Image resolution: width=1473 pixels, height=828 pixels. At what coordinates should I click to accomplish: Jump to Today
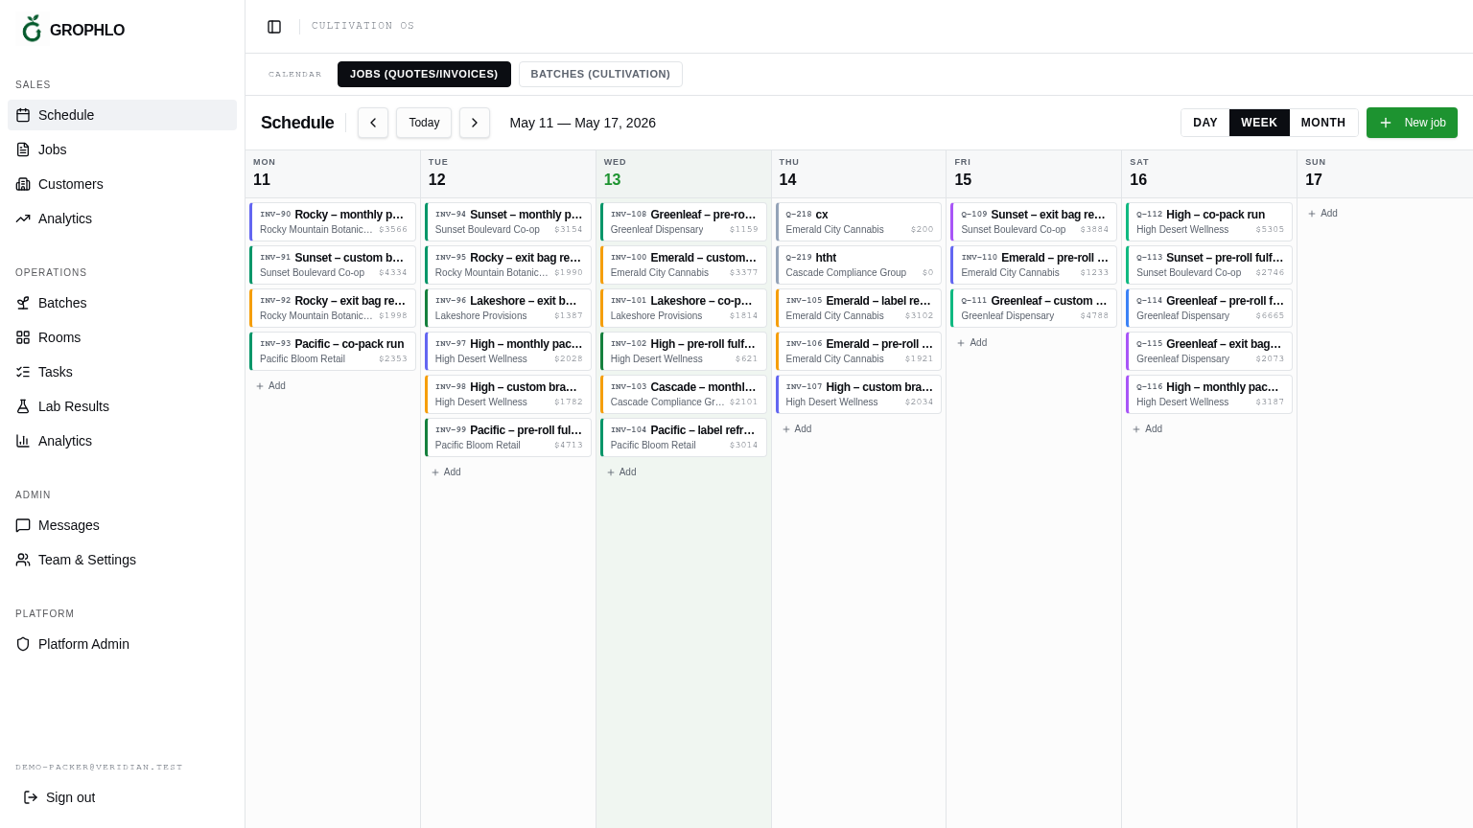424,123
